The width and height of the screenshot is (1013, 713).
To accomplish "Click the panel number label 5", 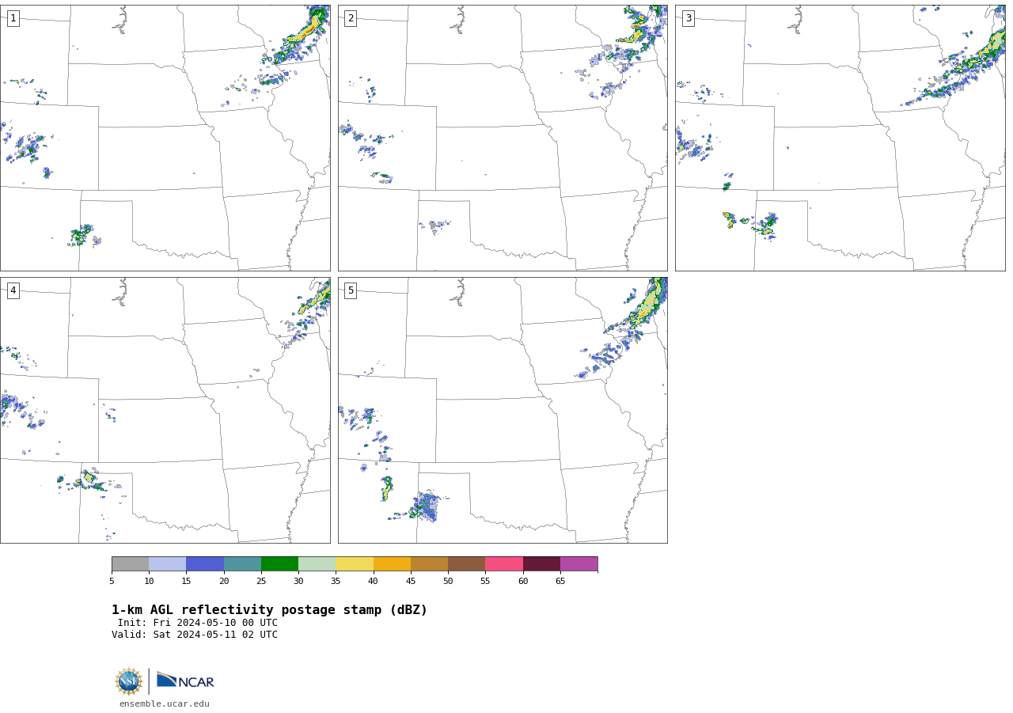I will point(351,290).
